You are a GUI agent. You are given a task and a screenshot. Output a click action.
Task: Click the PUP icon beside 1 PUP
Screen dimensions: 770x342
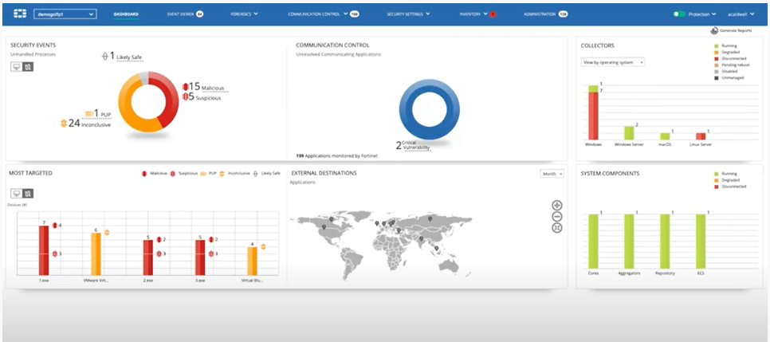[89, 114]
